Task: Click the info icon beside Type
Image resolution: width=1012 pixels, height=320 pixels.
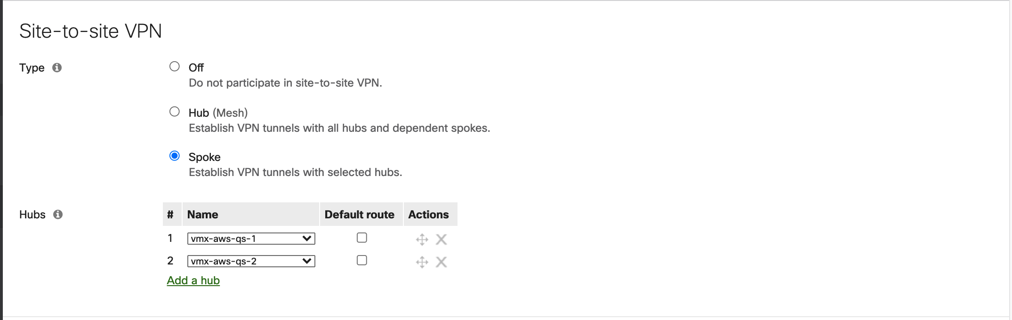Action: [57, 67]
